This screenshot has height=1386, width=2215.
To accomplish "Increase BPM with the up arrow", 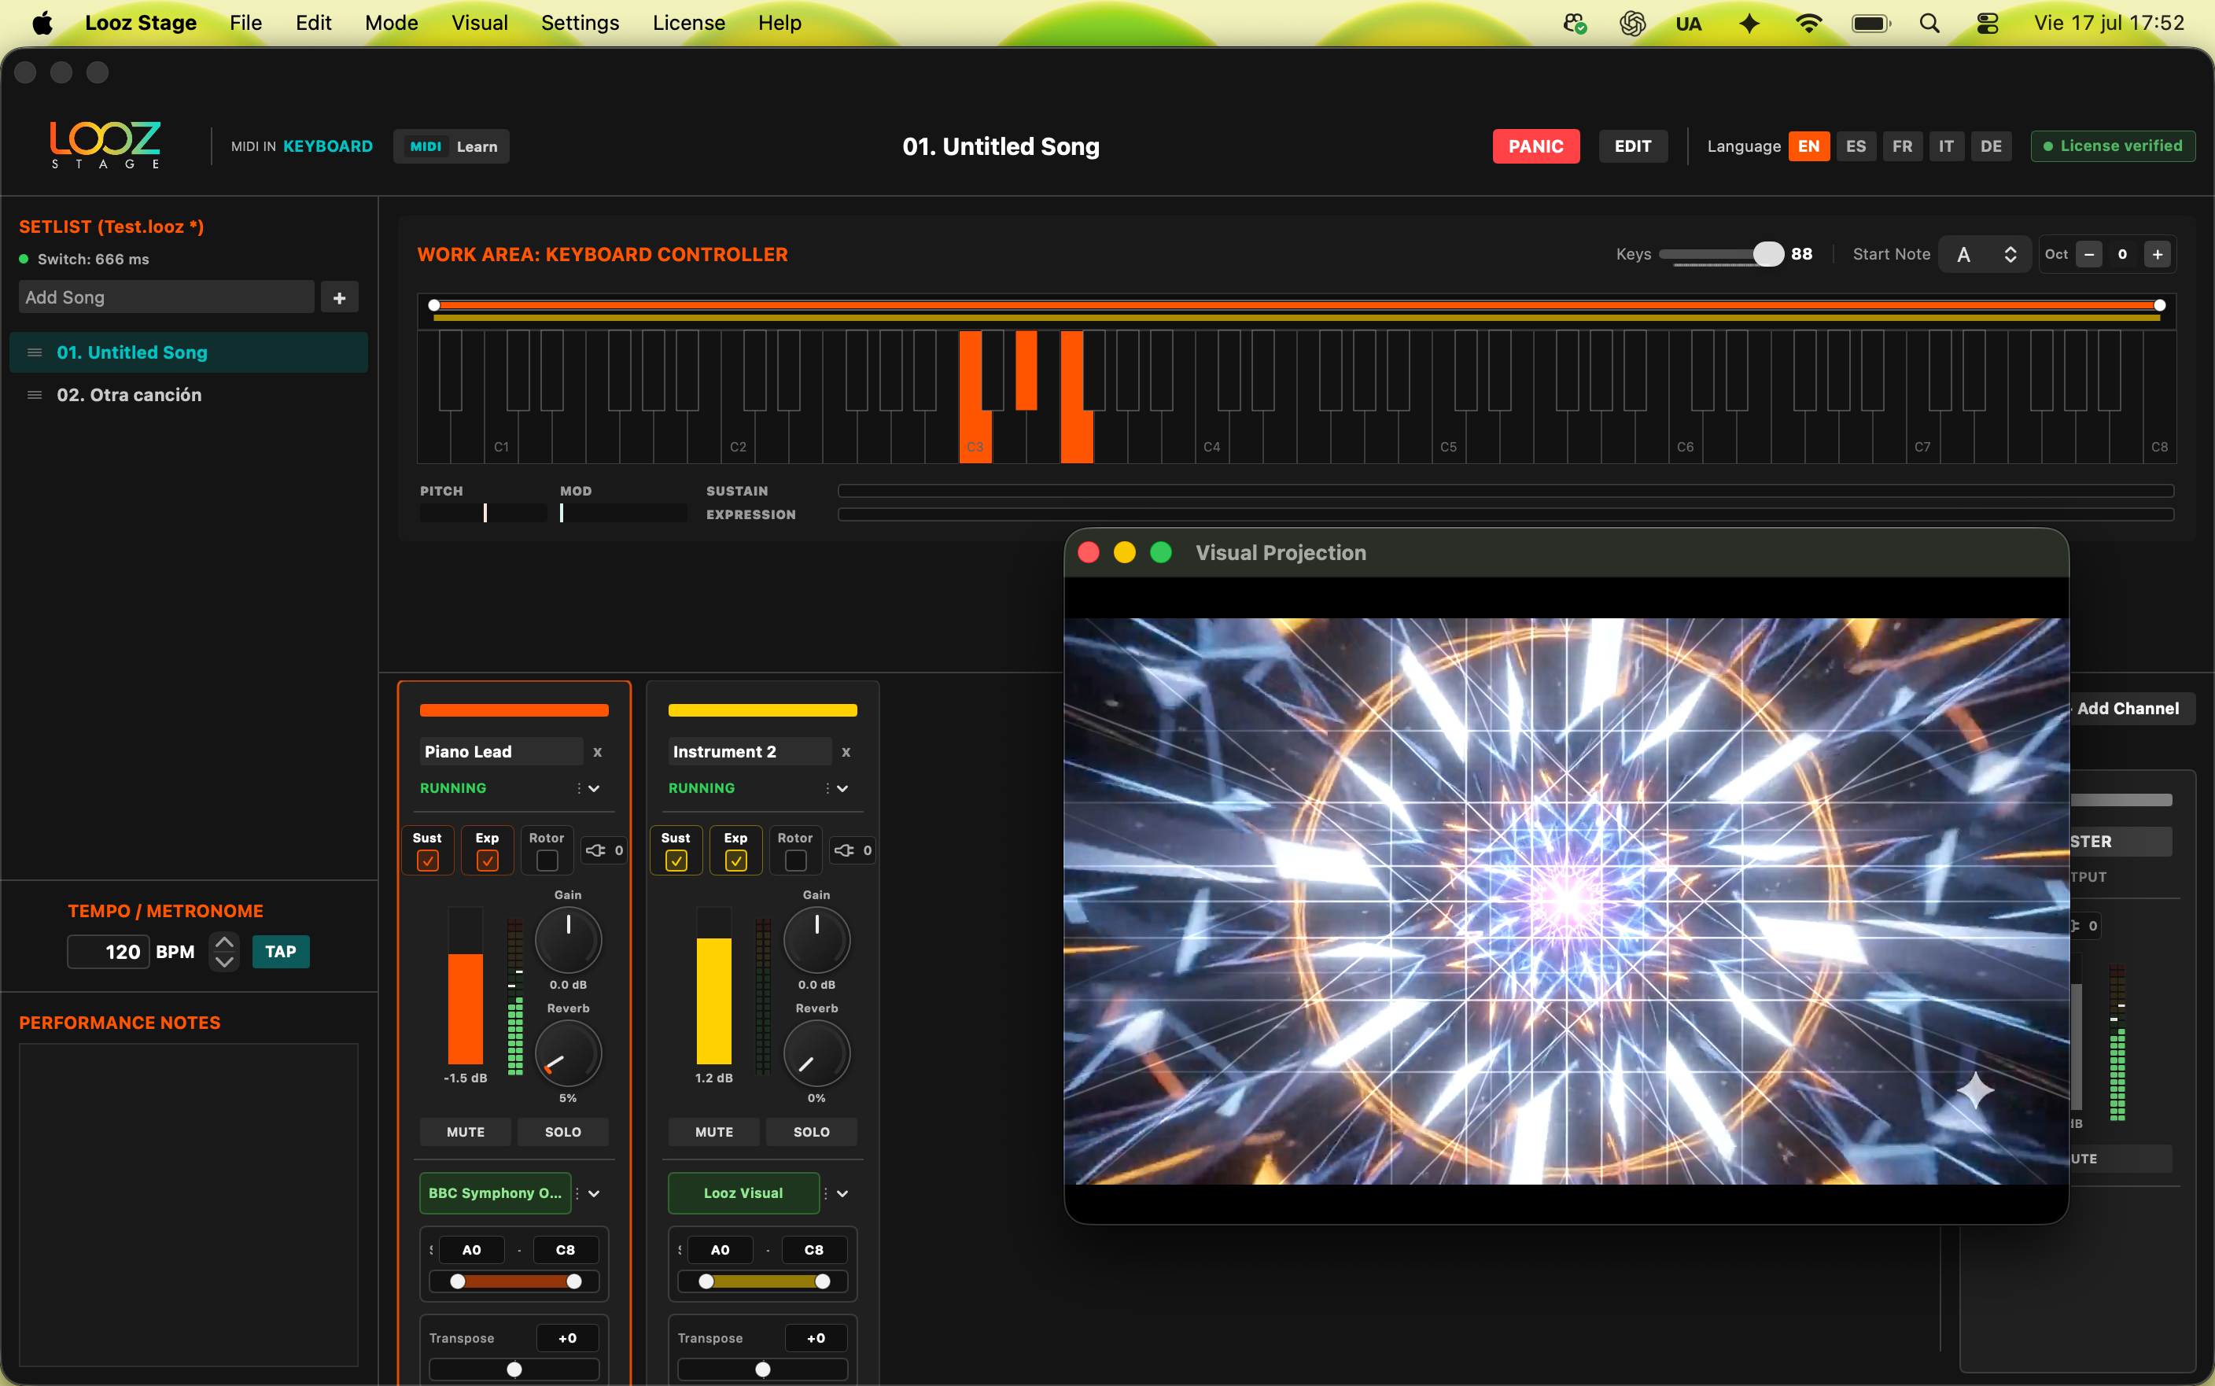I will coord(223,942).
